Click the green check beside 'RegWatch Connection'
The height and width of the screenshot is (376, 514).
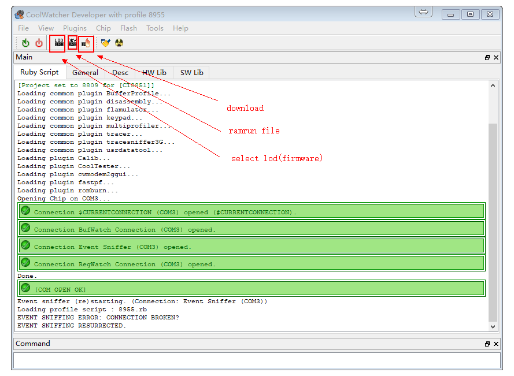click(25, 262)
